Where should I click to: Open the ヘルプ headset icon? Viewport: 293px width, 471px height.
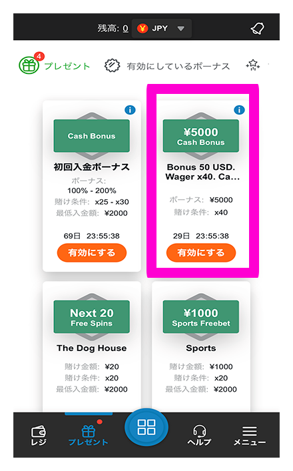(199, 435)
